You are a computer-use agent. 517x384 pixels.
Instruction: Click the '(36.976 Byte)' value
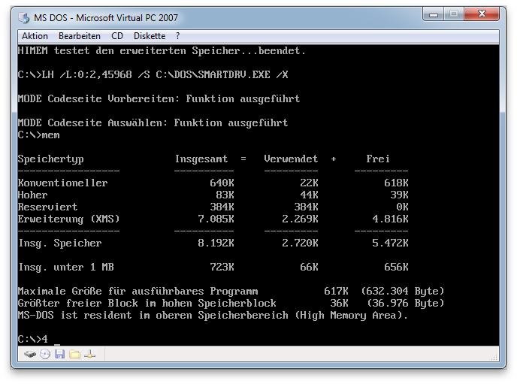click(405, 304)
